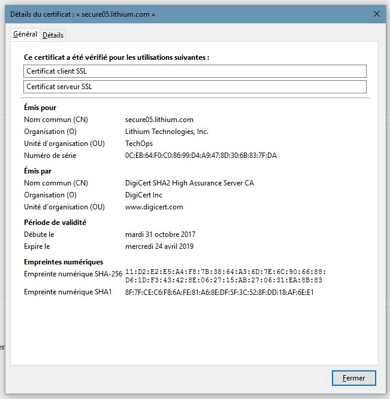Select the Certificat serveur SSL field
390x399 pixels.
point(195,87)
